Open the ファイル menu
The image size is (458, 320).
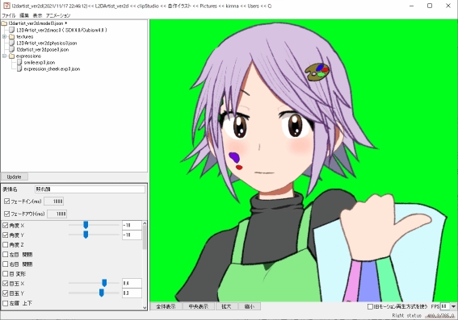(x=9, y=15)
